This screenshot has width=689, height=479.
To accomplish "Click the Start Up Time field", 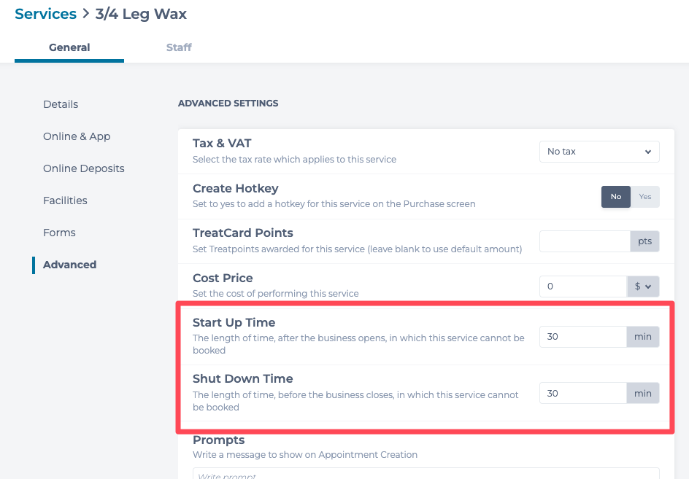I will (582, 337).
